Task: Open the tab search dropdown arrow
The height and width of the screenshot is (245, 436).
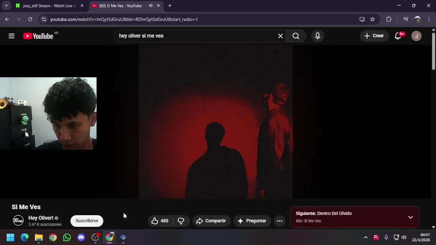Action: 6,6
